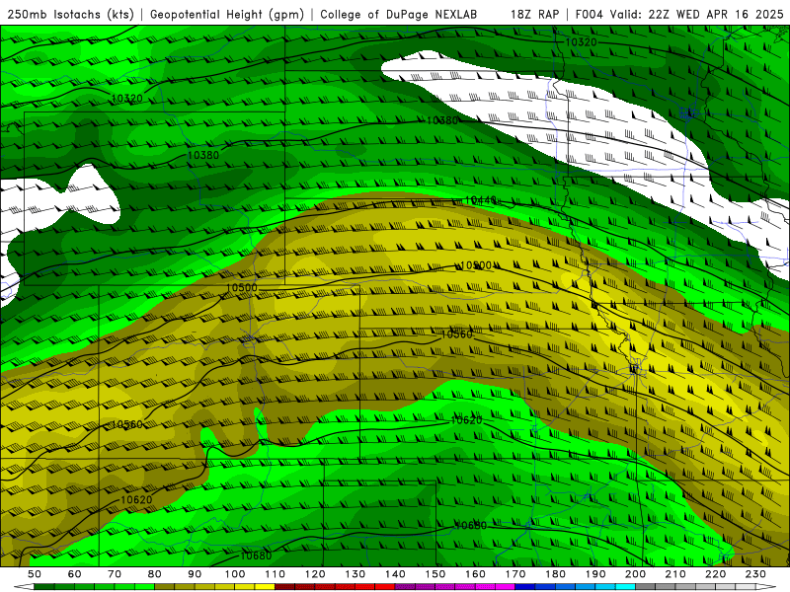Click the 70 value on the color scale
The height and width of the screenshot is (592, 790).
tap(115, 574)
